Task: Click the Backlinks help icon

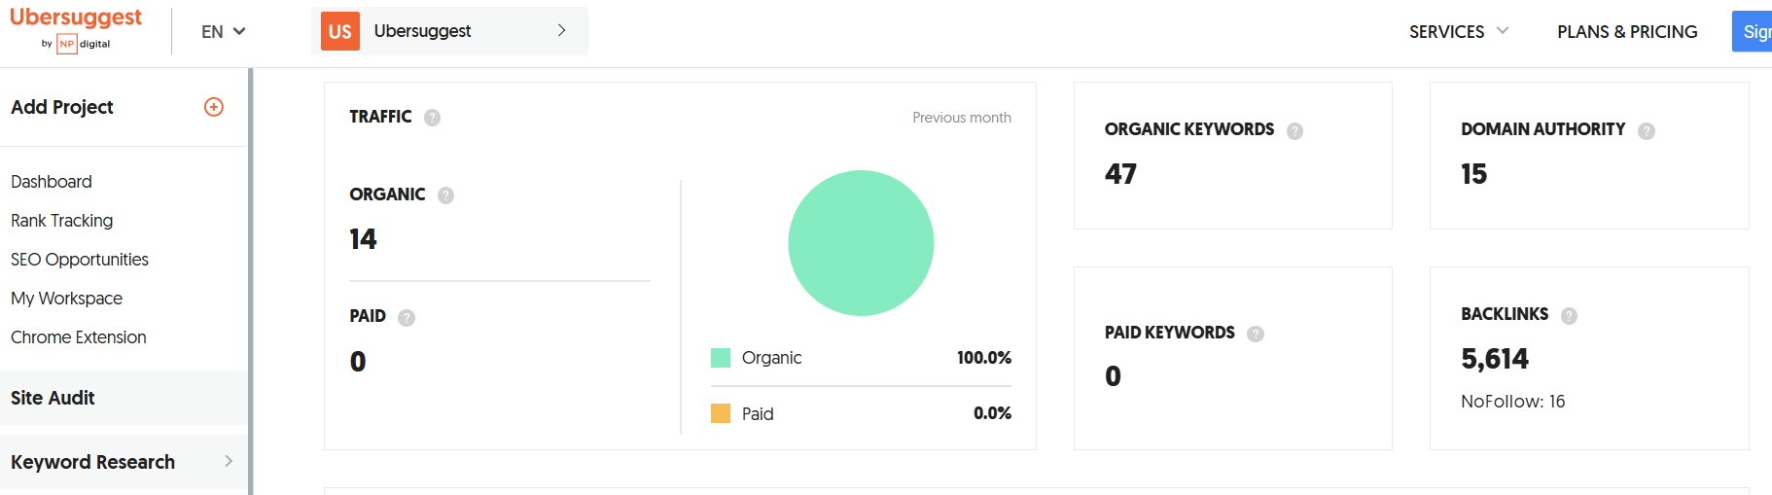Action: click(1570, 316)
